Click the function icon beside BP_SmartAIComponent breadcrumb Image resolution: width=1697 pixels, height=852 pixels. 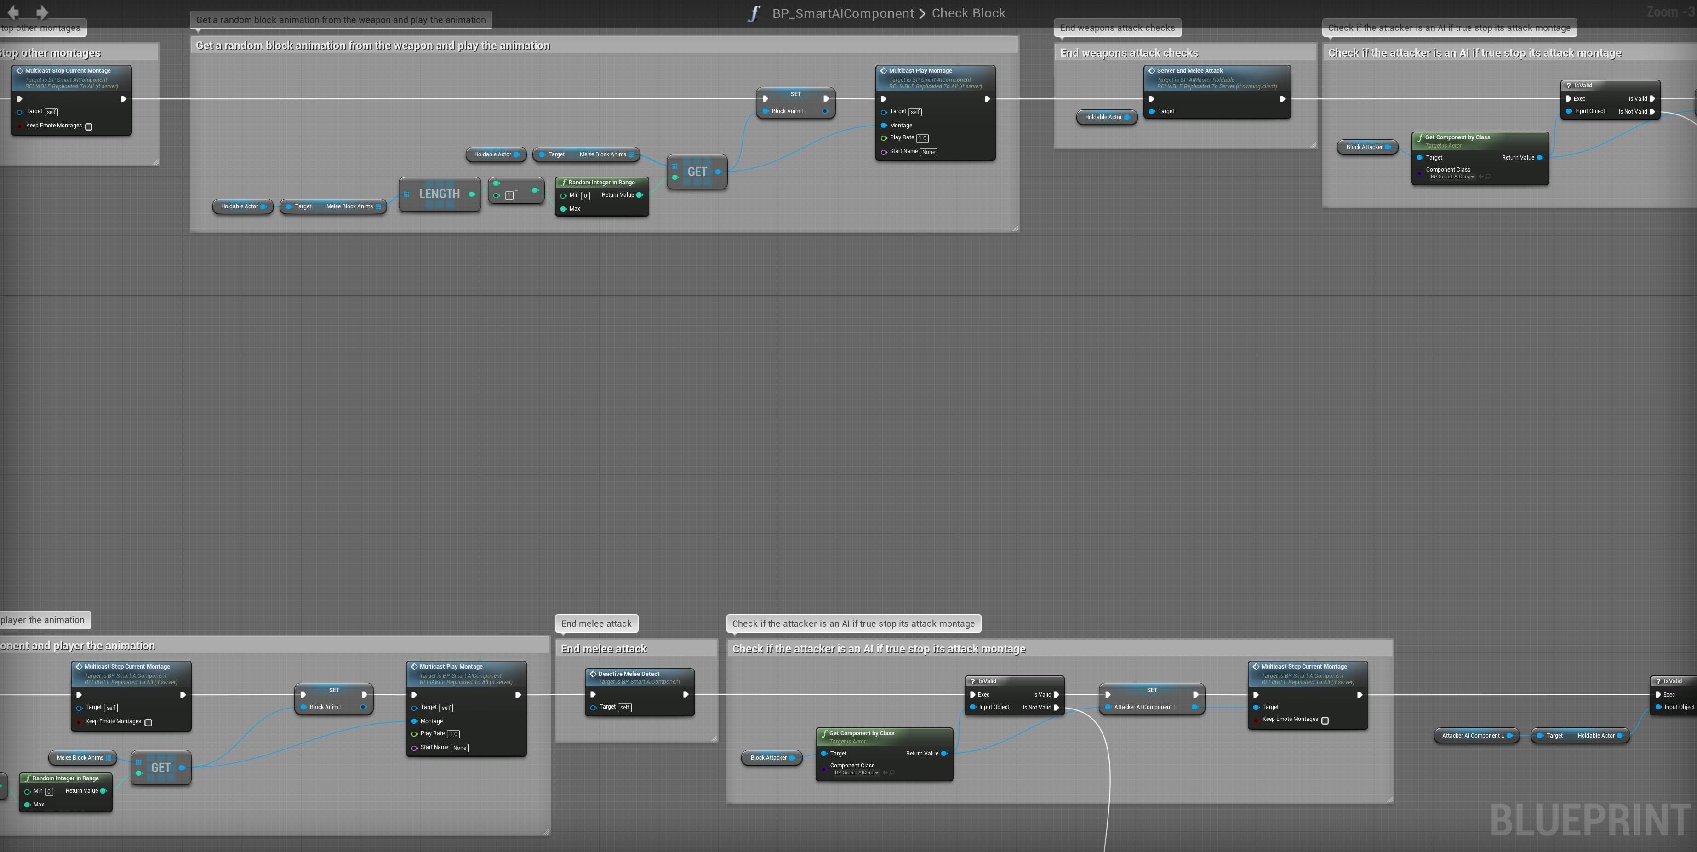(754, 14)
